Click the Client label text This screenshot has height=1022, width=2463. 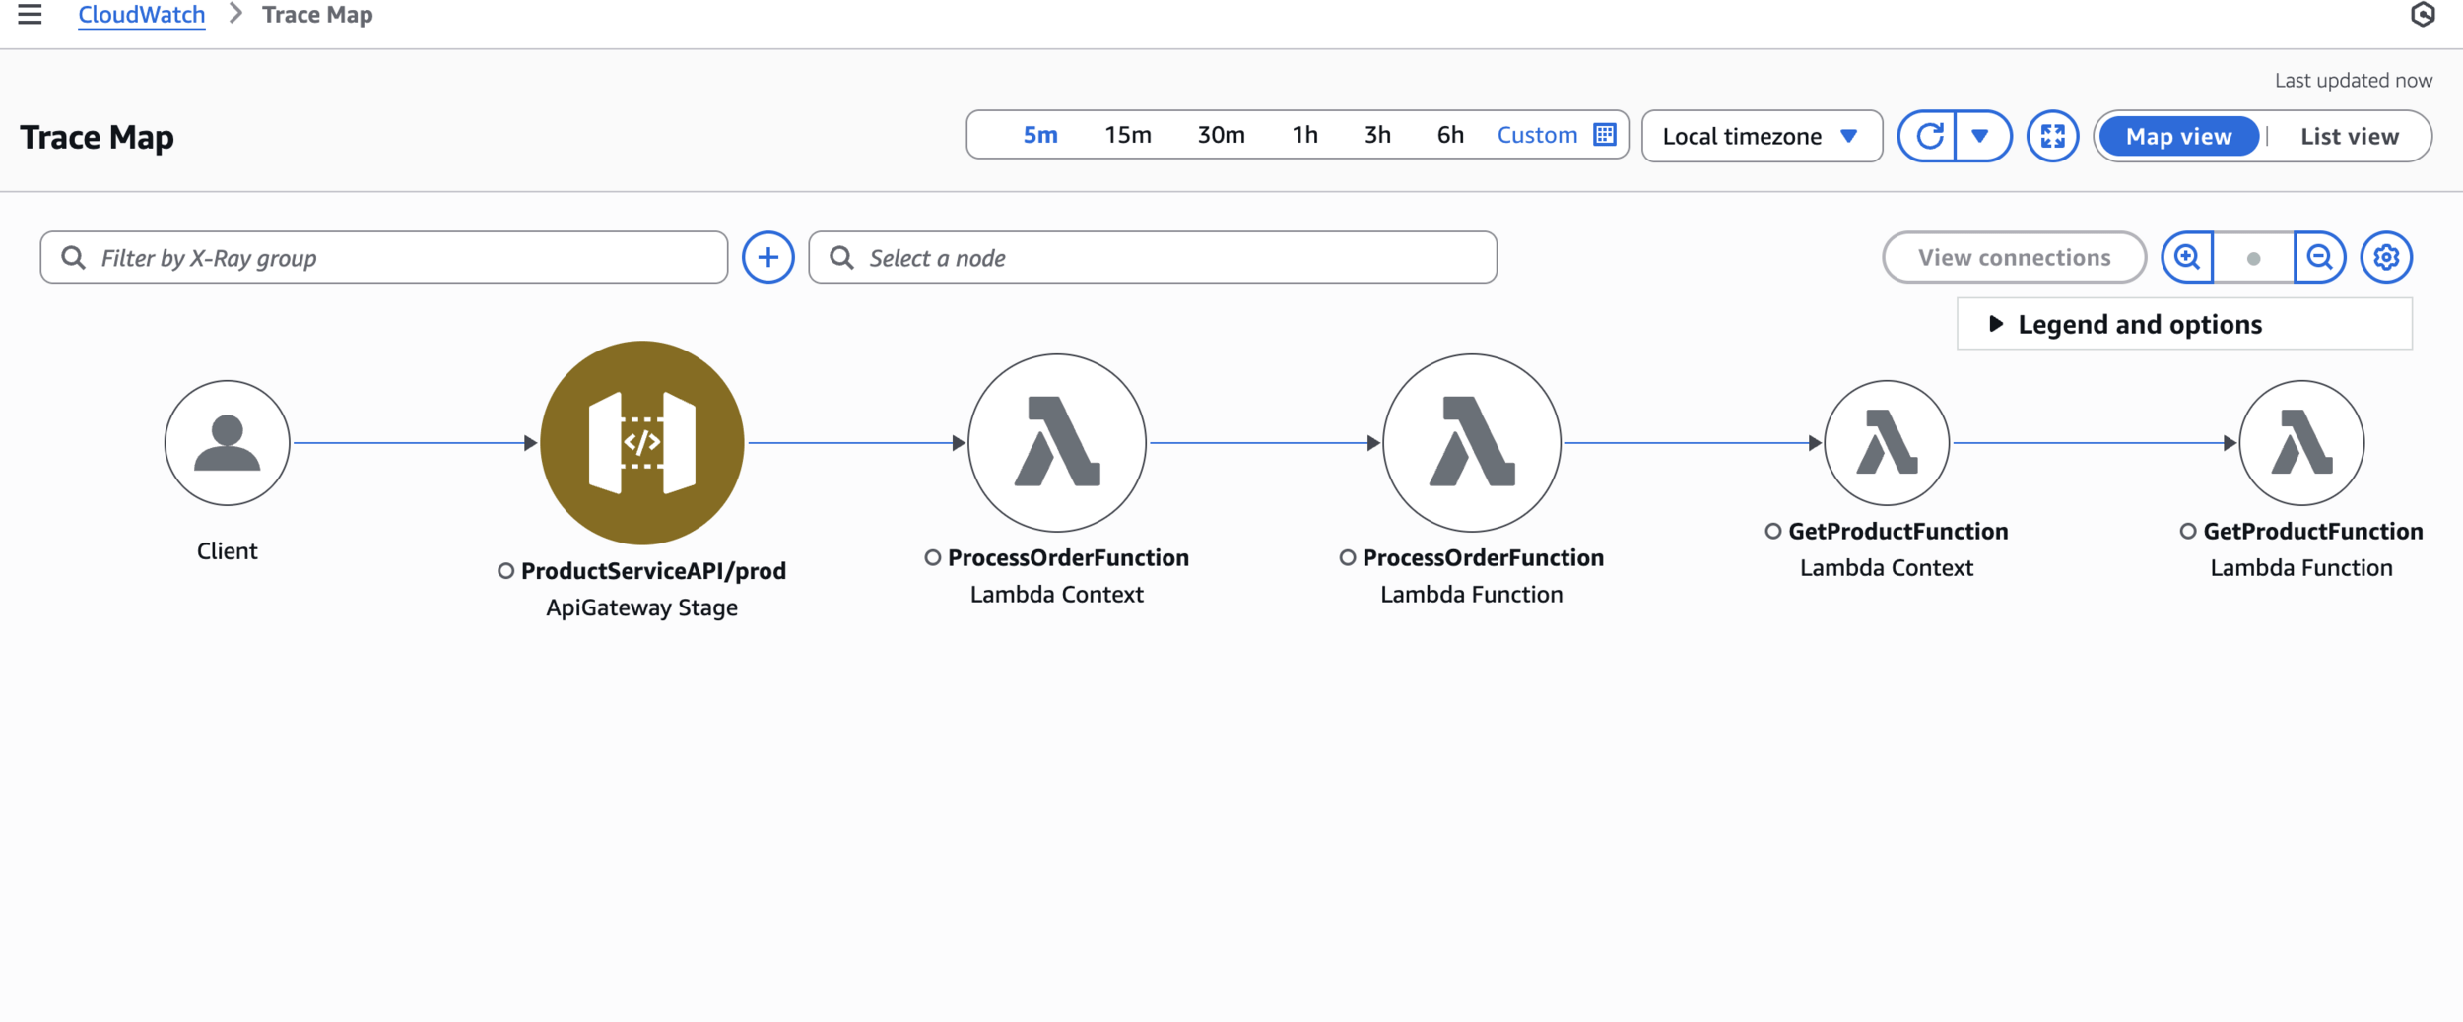228,551
